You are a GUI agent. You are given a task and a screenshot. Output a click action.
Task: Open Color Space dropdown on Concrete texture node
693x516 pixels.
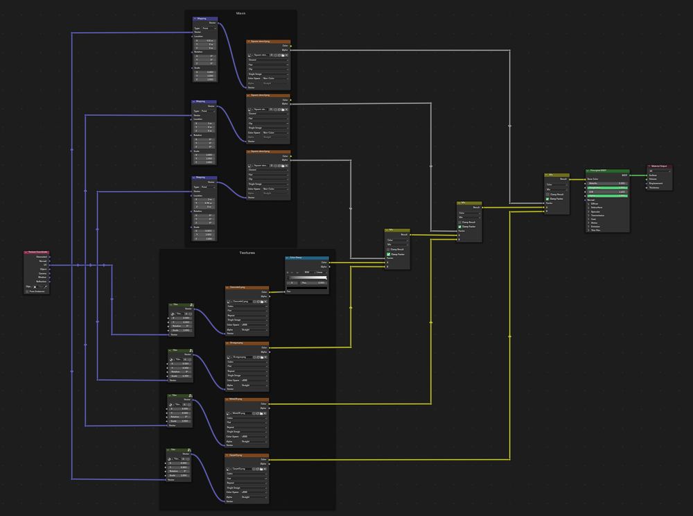(x=254, y=325)
